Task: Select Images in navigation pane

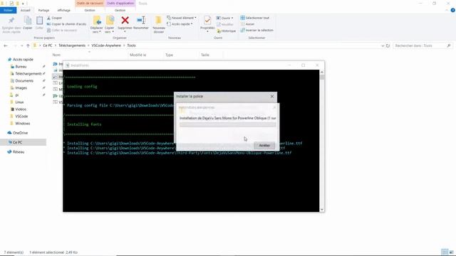Action: pos(21,88)
